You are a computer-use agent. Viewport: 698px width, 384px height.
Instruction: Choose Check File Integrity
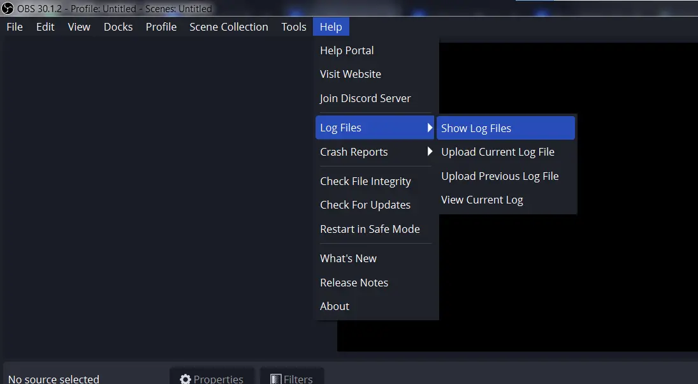(x=375, y=181)
